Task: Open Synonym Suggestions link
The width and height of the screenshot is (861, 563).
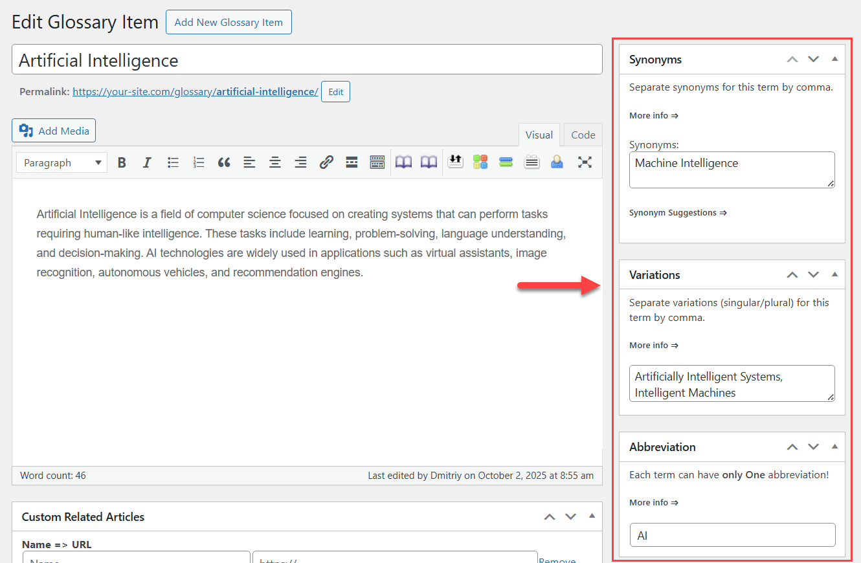Action: [678, 212]
